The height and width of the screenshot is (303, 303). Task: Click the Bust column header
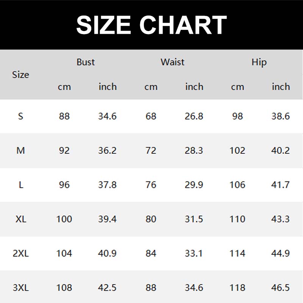point(86,62)
